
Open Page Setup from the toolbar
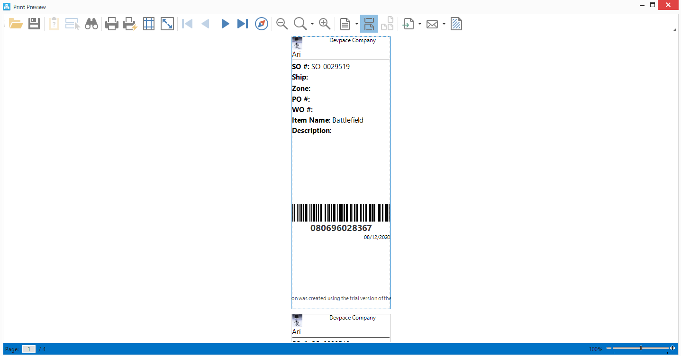(149, 24)
